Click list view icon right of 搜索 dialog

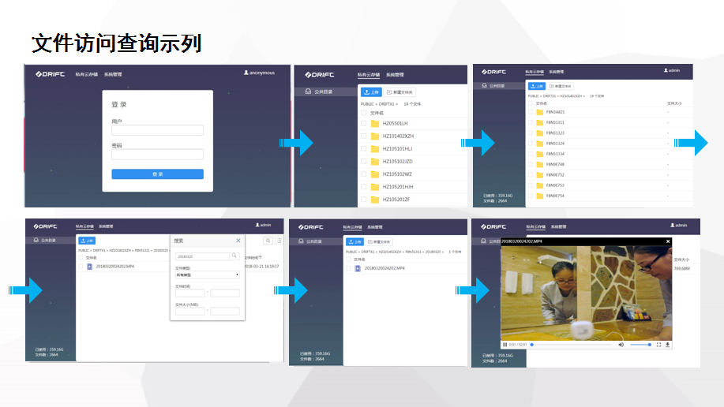[279, 241]
